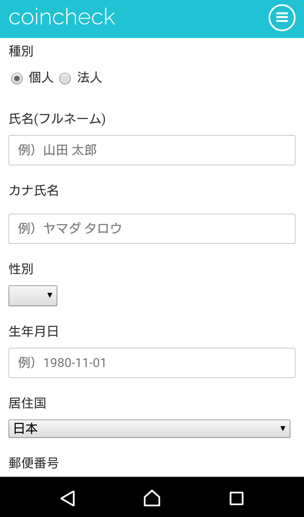Tap the 郵便番号 postal code label
The image size is (304, 517).
click(34, 463)
